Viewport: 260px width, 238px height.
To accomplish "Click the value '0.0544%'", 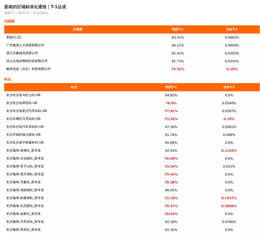I will 229,103.
